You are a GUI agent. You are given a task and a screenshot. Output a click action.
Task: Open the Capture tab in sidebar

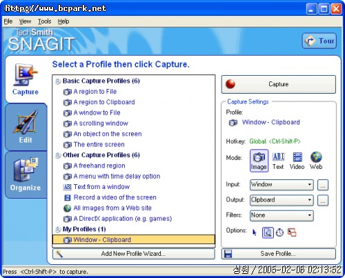click(x=26, y=79)
